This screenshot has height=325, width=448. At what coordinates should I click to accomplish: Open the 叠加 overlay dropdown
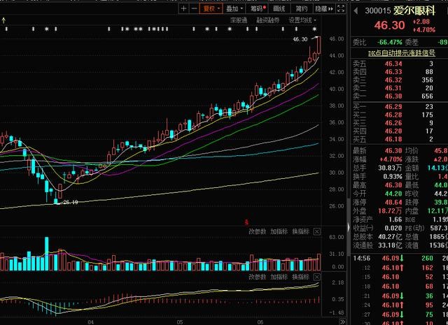[x=234, y=9]
